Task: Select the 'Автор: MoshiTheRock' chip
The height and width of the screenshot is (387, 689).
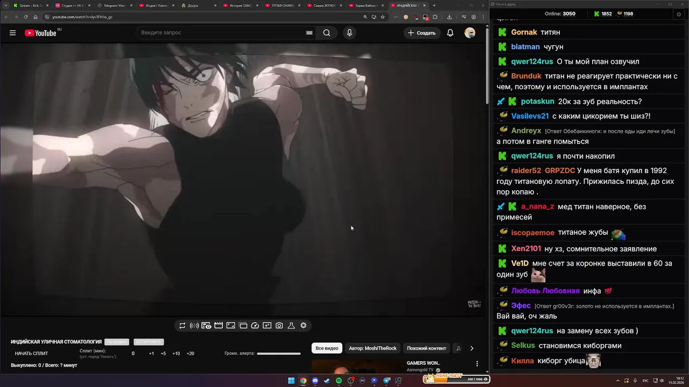Action: (372, 348)
